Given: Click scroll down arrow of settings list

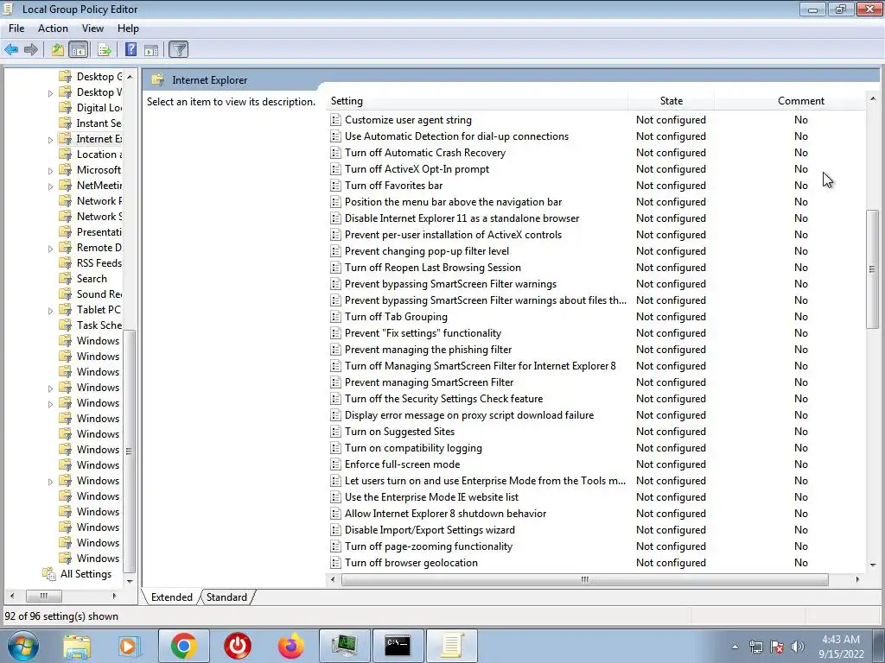Looking at the screenshot, I should [873, 565].
